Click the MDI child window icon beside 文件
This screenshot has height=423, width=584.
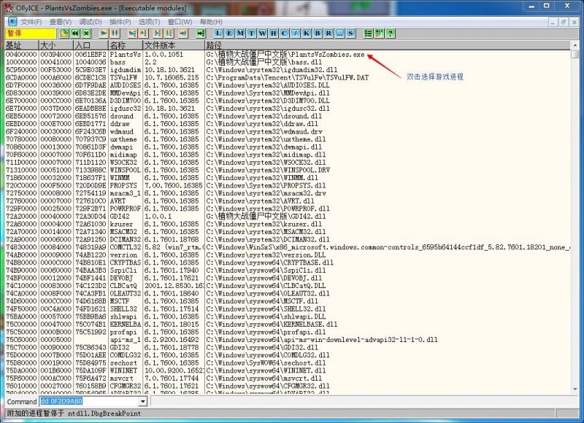click(x=12, y=22)
